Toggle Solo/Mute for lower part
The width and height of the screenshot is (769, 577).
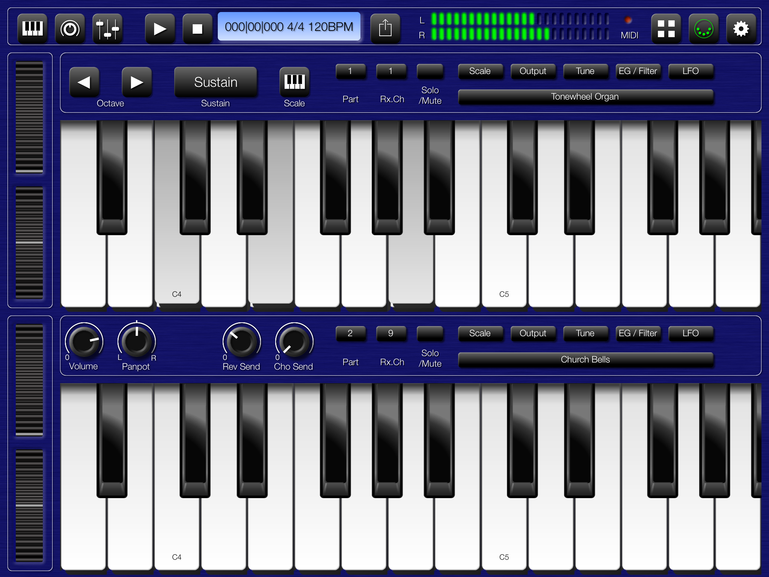click(x=430, y=334)
